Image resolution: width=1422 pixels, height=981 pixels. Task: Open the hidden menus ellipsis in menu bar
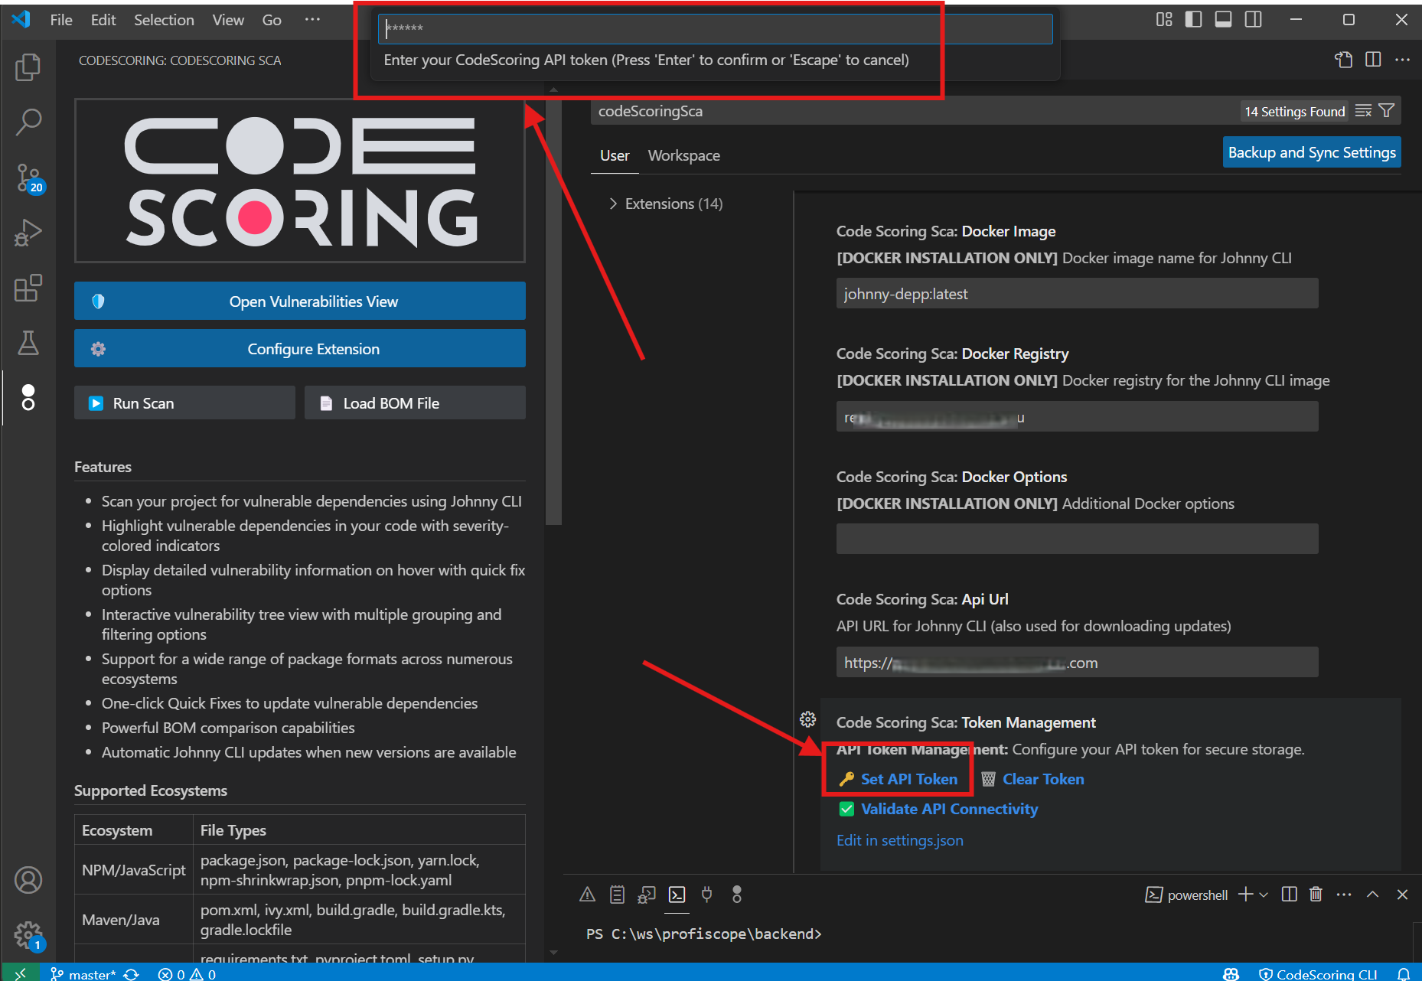[x=312, y=20]
